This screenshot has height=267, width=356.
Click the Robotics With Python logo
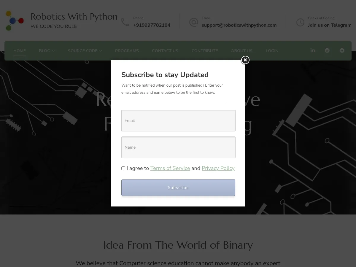15,20
